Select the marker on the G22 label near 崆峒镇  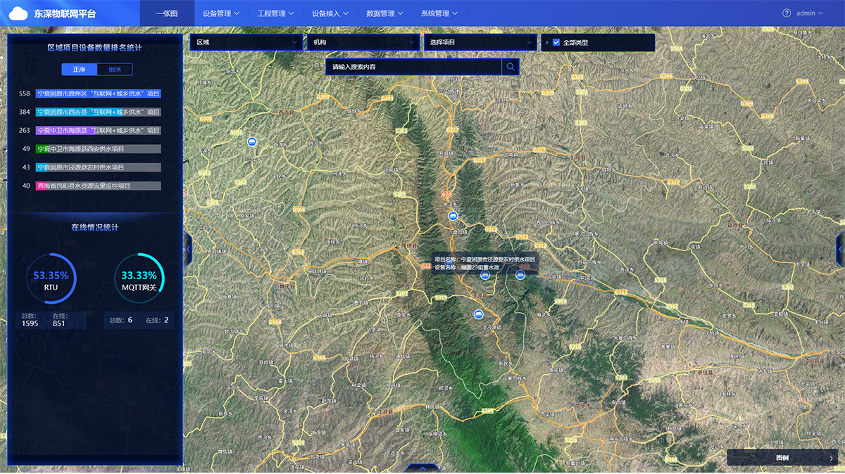[x=520, y=275]
